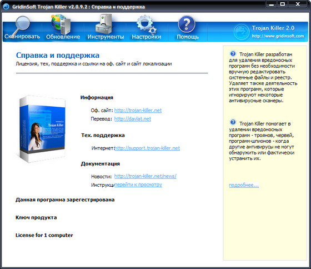This screenshot has width=311, height=269.
Task: Open the Настройки gears icon
Action: tap(147, 24)
